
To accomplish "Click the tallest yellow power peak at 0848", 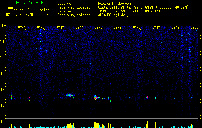I will [155, 123].
